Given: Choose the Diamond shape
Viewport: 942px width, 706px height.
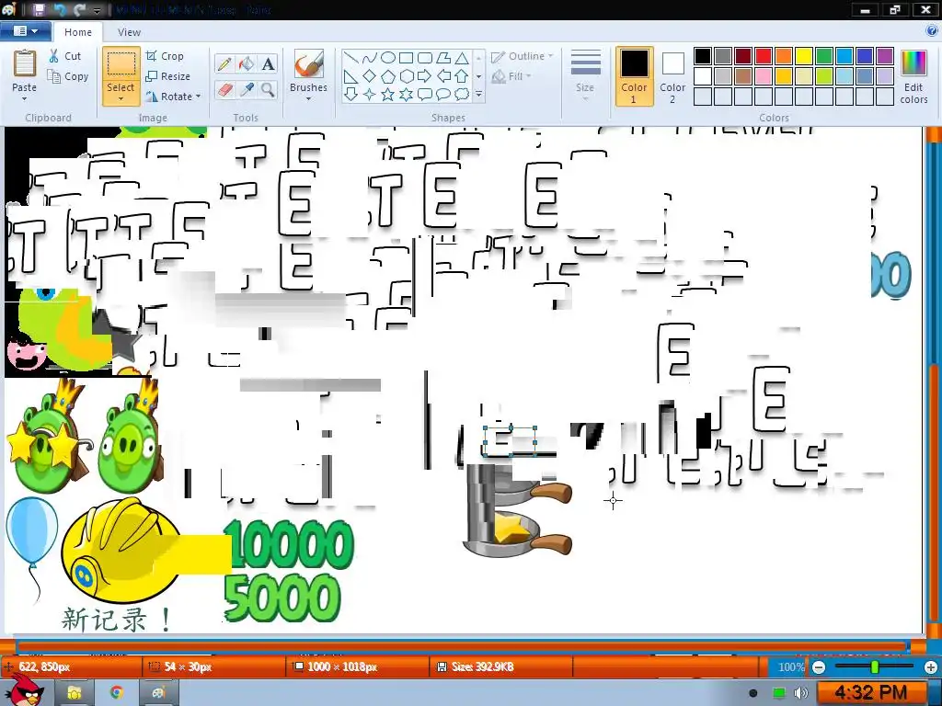Looking at the screenshot, I should click(370, 76).
